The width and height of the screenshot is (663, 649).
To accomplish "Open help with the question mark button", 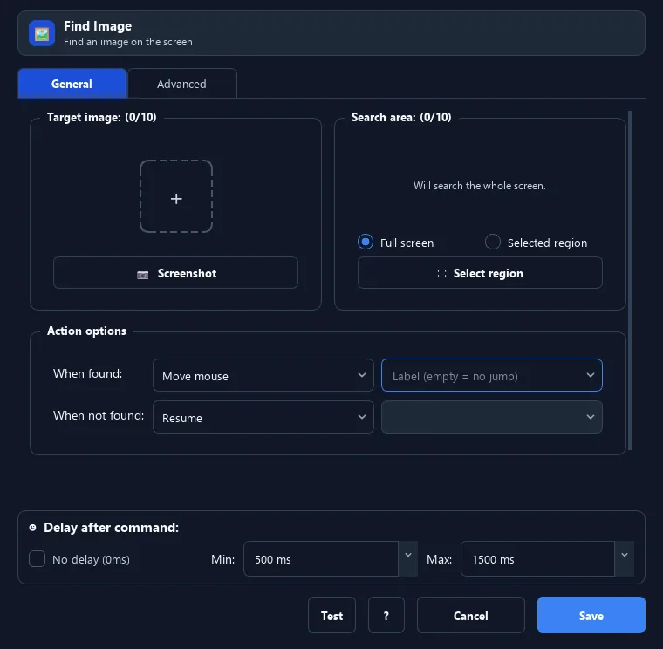I will tap(386, 615).
